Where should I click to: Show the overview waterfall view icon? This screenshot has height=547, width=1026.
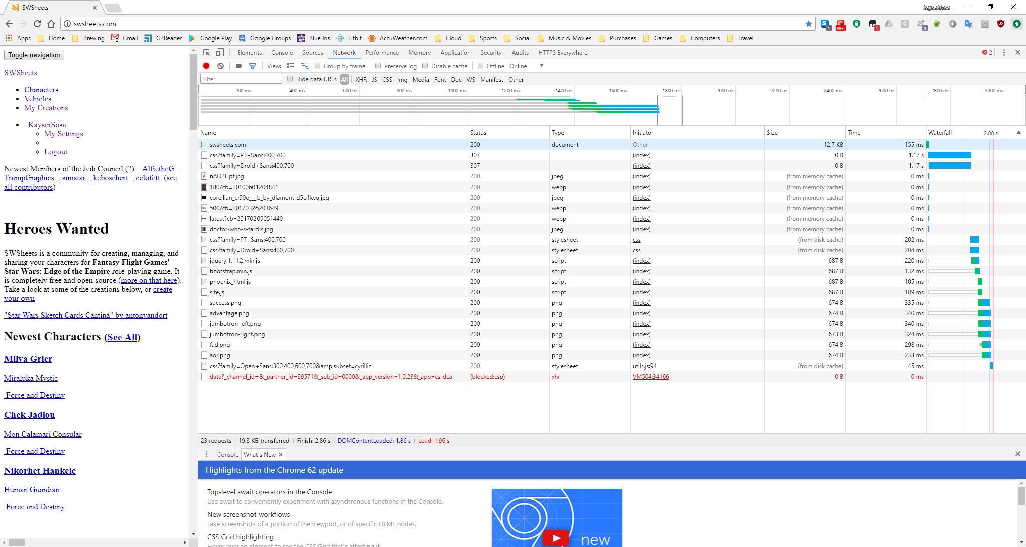tap(305, 66)
